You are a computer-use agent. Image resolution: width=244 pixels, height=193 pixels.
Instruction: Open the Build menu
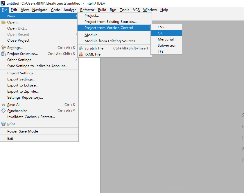102,10
